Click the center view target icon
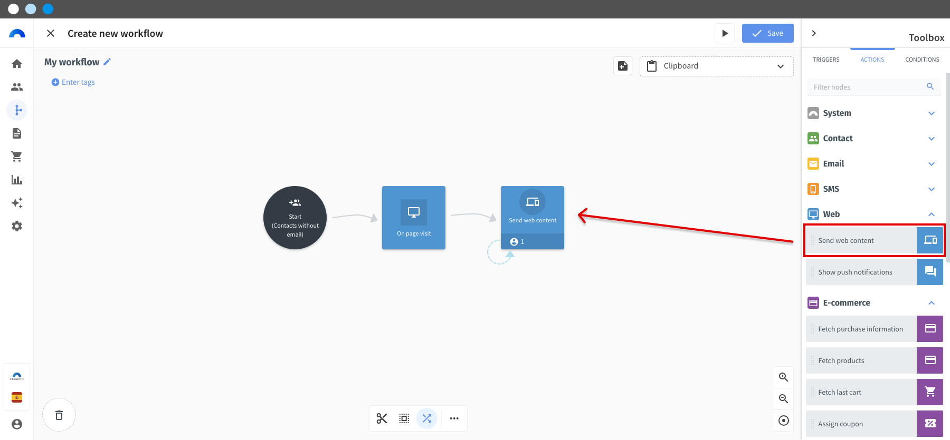The width and height of the screenshot is (950, 440). pyautogui.click(x=784, y=421)
